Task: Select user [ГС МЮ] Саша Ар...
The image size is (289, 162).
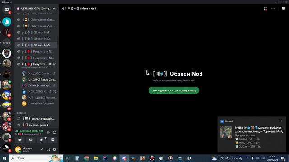Action: [x=39, y=85]
